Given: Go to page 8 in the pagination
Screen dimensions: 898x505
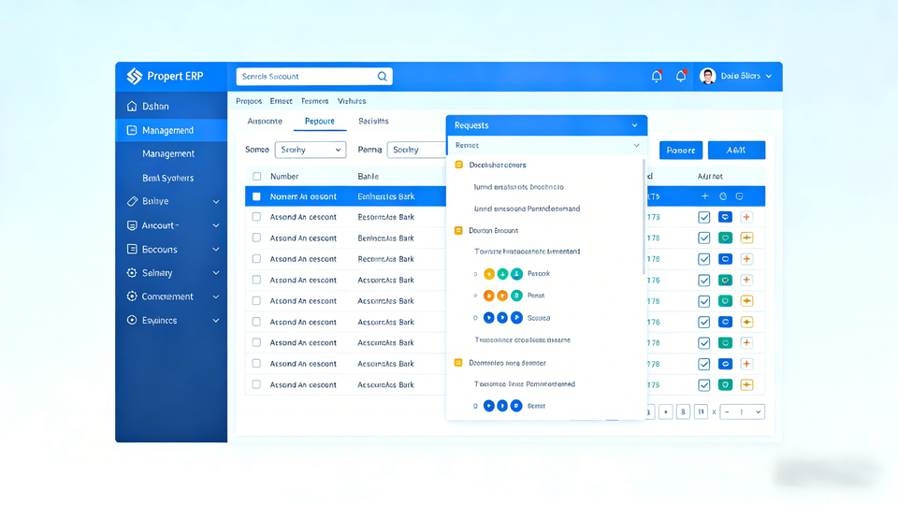Looking at the screenshot, I should [x=683, y=411].
